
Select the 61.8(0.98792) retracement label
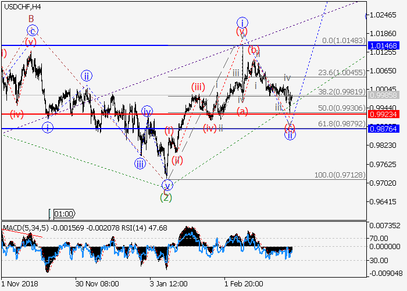(341, 124)
